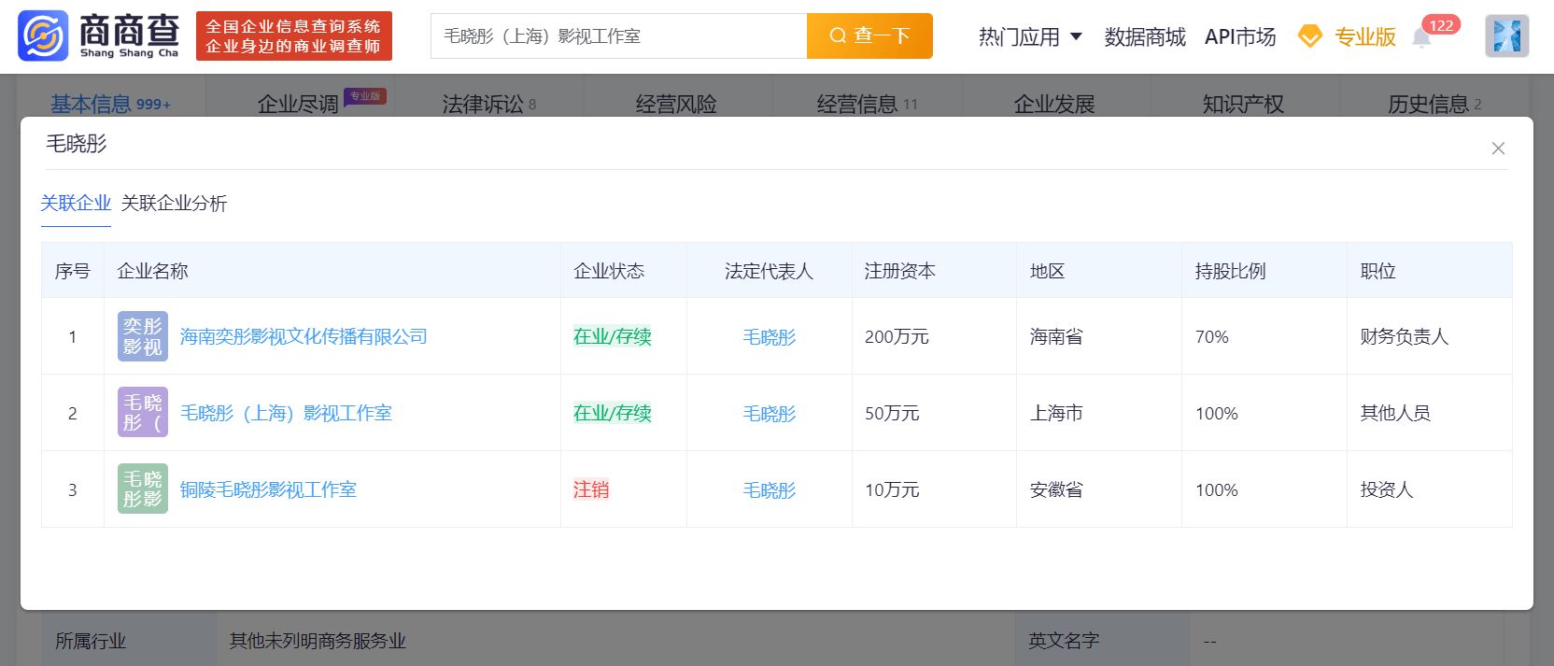The width and height of the screenshot is (1554, 666).
Task: Click the Shang Shang Cha logo icon
Action: click(x=43, y=36)
